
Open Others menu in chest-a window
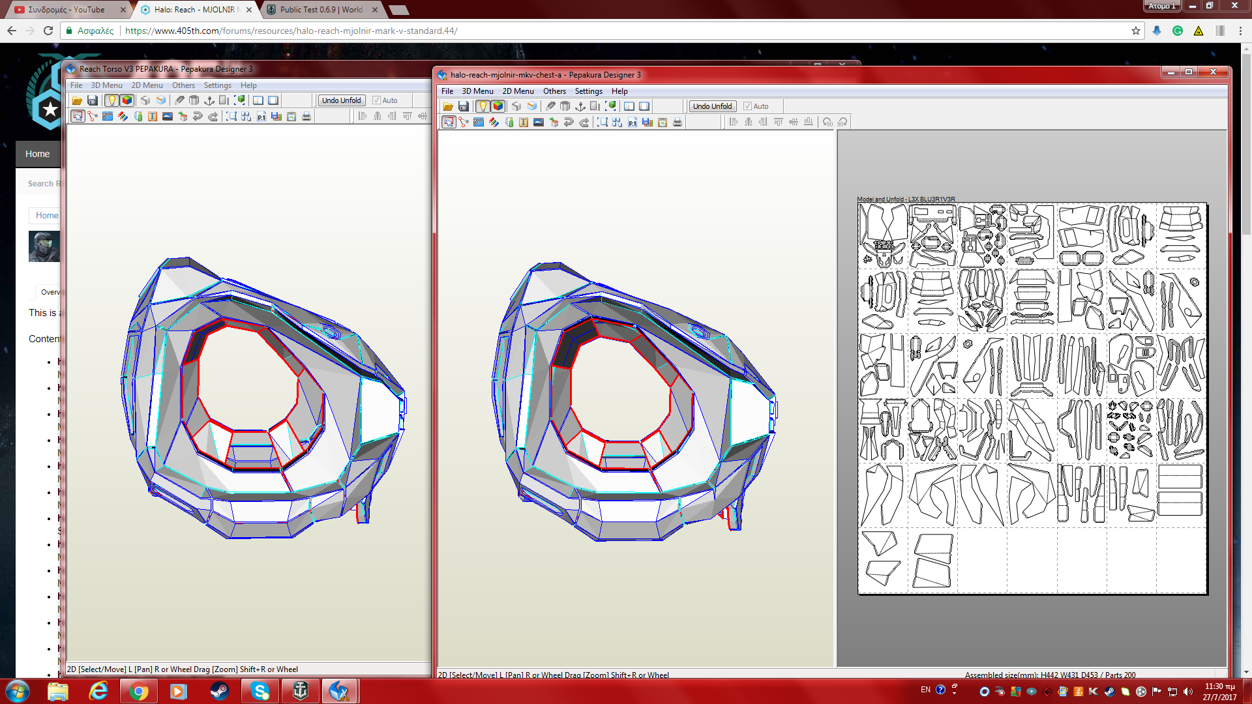click(x=554, y=91)
